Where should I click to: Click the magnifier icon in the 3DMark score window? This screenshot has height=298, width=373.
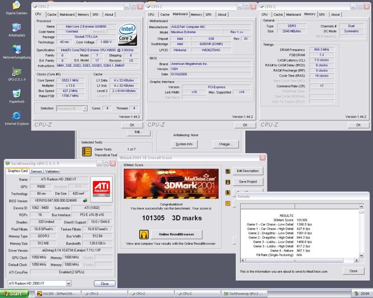point(228,203)
